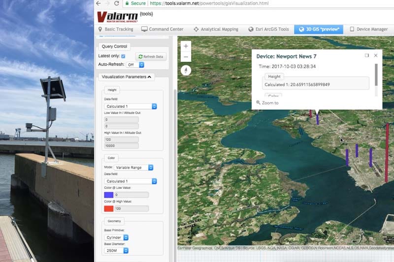This screenshot has height=262, width=394.
Task: Click the green Secure padlock icon
Action: tap(127, 3)
